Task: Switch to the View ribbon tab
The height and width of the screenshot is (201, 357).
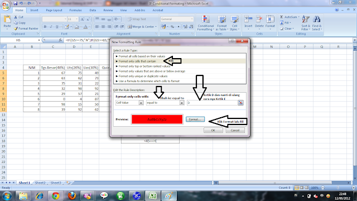Action: (x=123, y=10)
